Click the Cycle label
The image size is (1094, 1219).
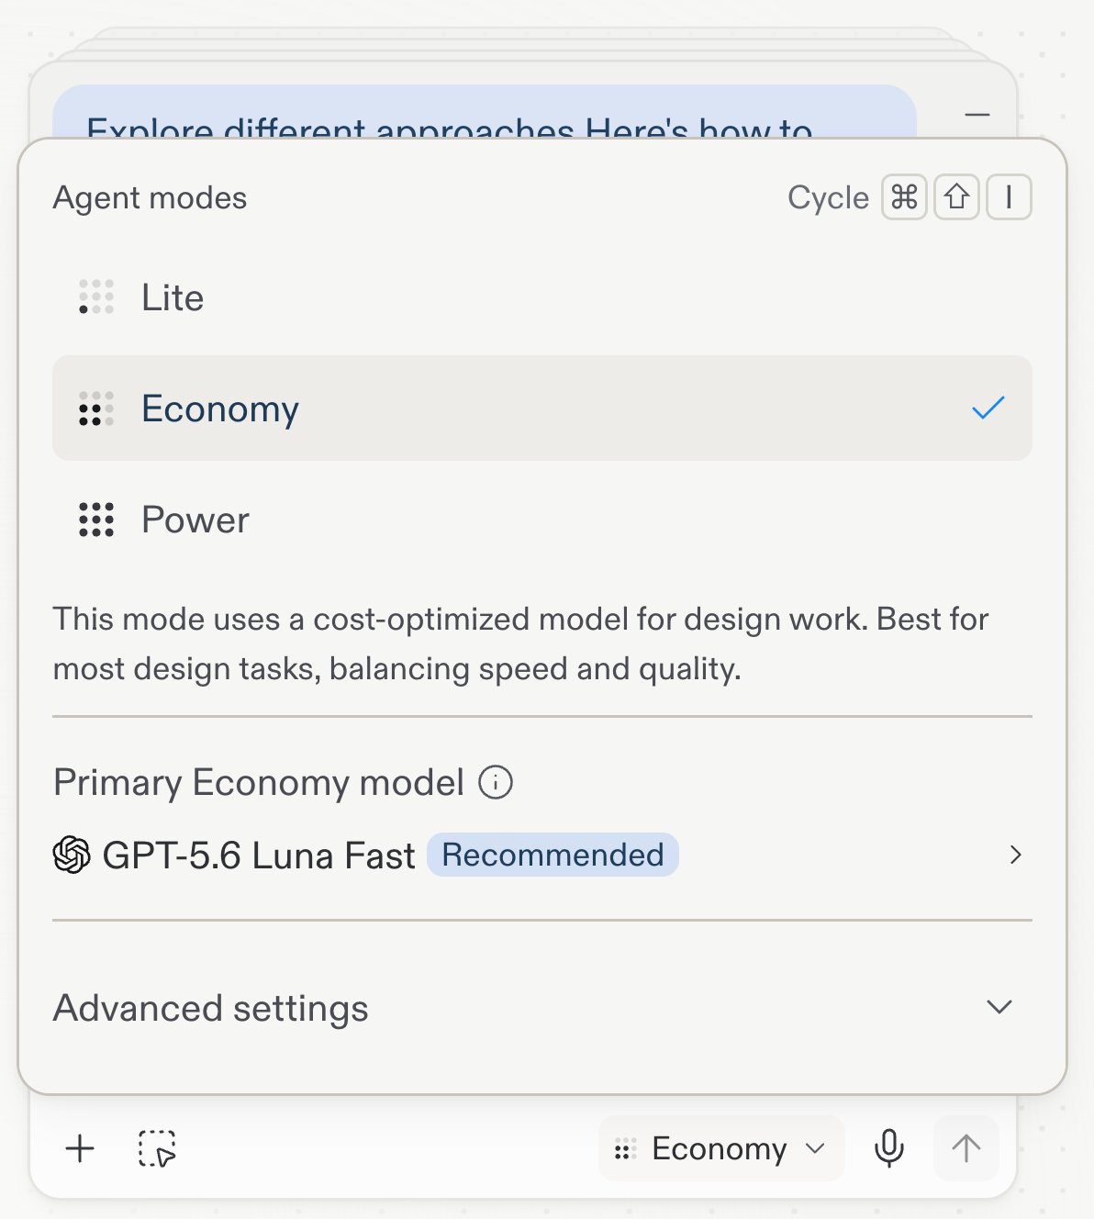(x=828, y=197)
